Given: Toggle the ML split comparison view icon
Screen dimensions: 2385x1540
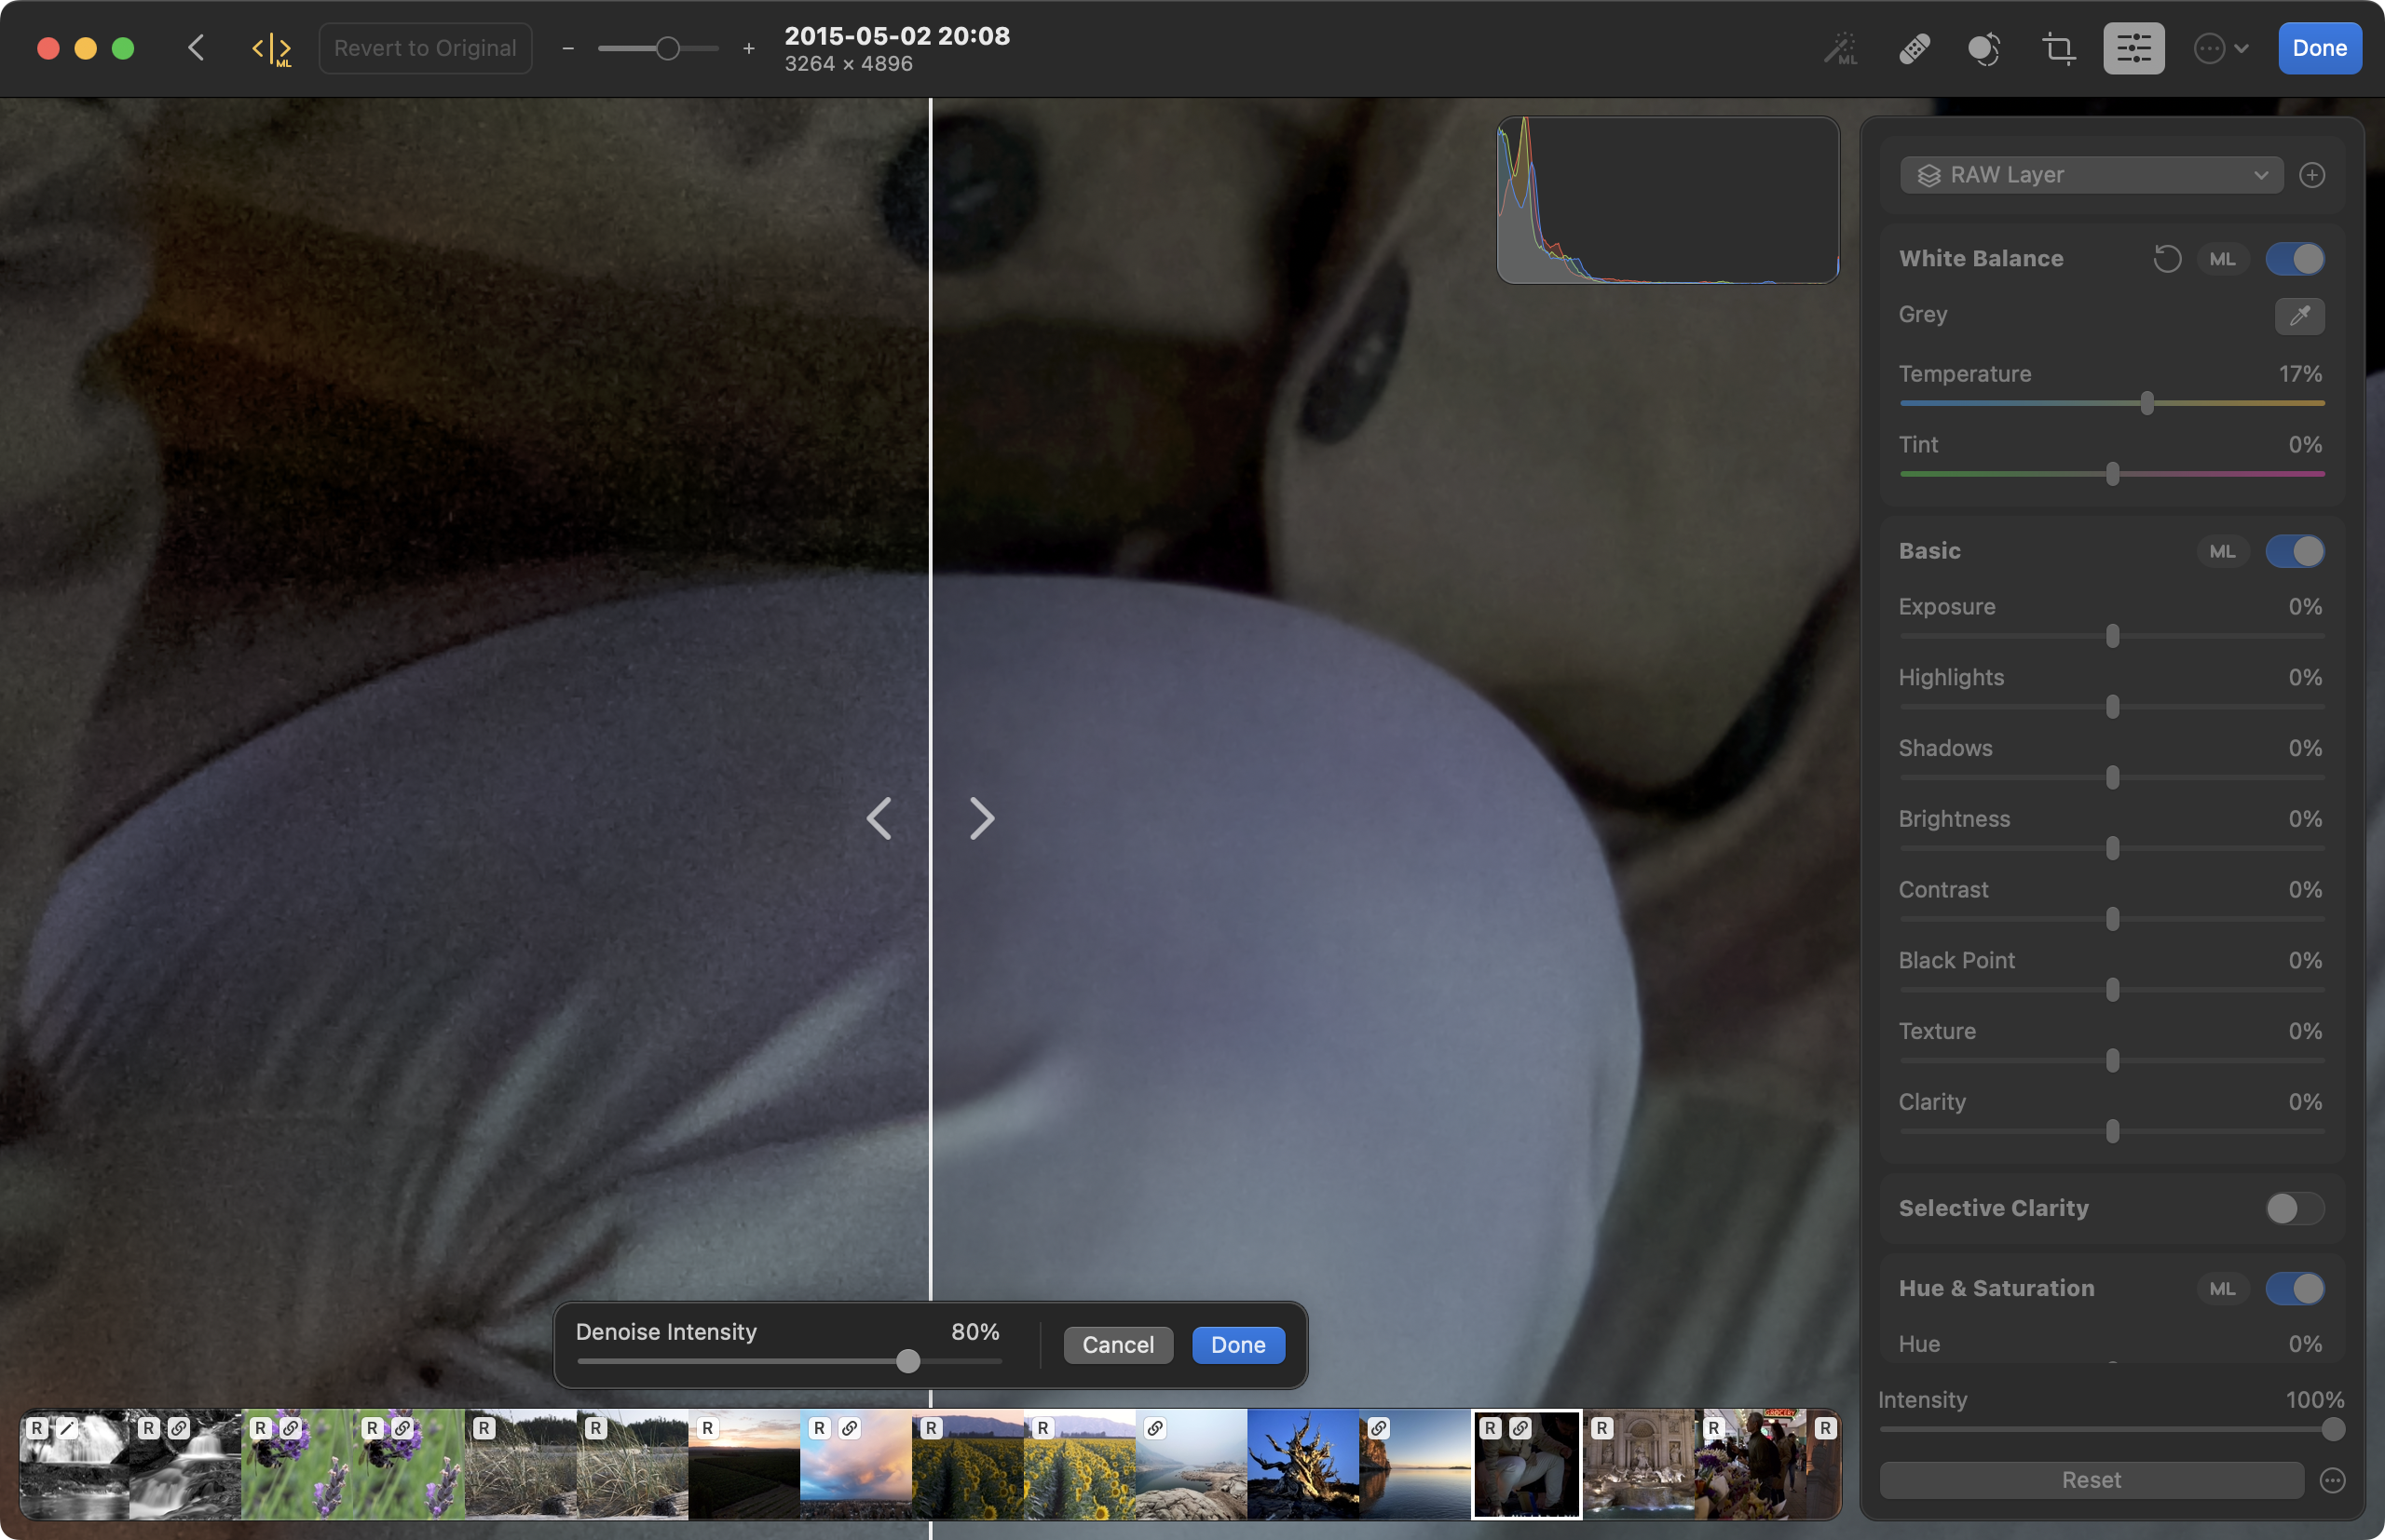Looking at the screenshot, I should 271,49.
